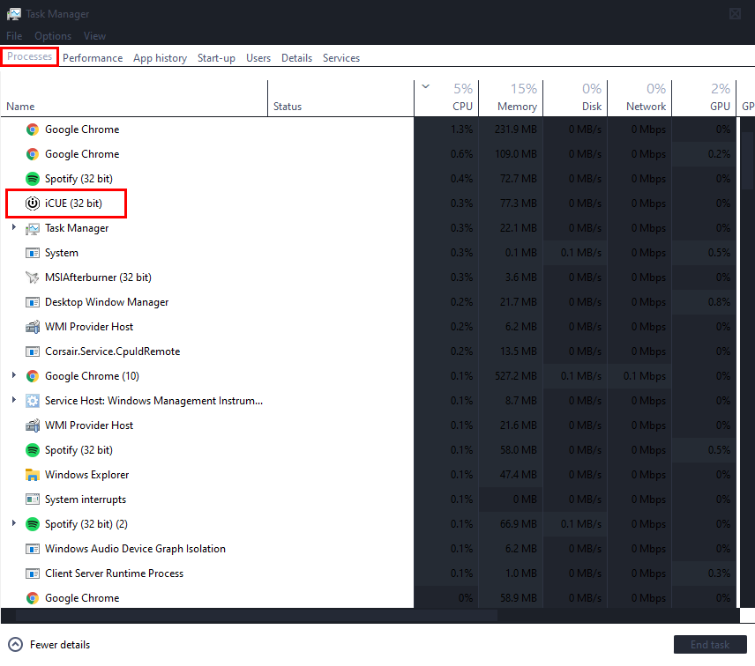755x666 pixels.
Task: Click the Spotify (32 bit) (2) icon
Action: point(33,524)
